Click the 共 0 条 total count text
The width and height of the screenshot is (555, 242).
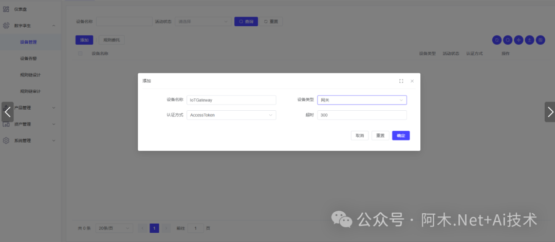pyautogui.click(x=84, y=228)
